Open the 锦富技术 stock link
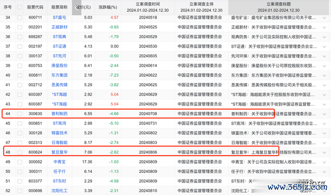The image size is (331, 195). (59, 133)
